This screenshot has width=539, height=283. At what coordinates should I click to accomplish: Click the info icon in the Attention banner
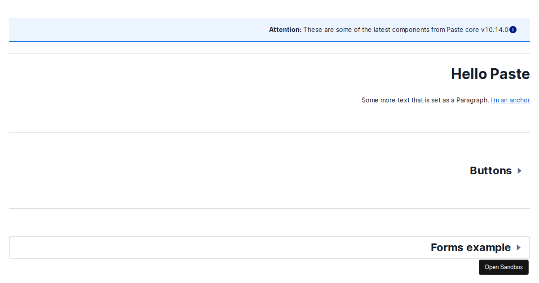pyautogui.click(x=513, y=30)
